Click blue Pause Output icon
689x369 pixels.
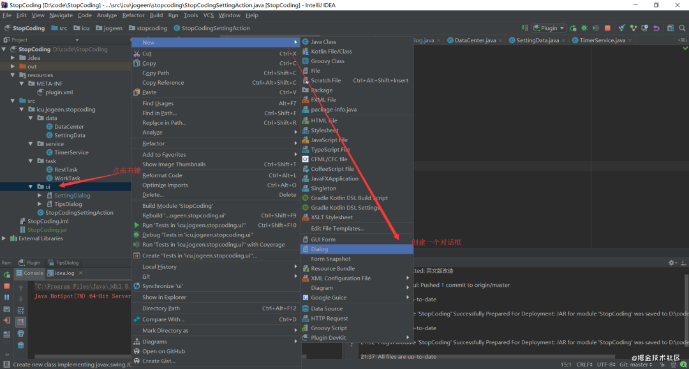tap(6, 298)
